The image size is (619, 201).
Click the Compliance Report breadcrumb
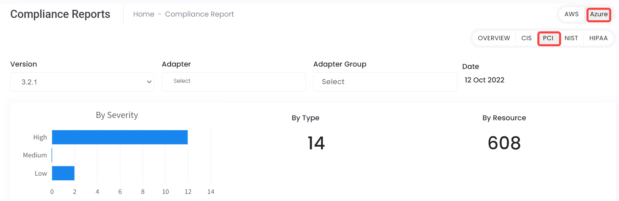click(x=199, y=14)
